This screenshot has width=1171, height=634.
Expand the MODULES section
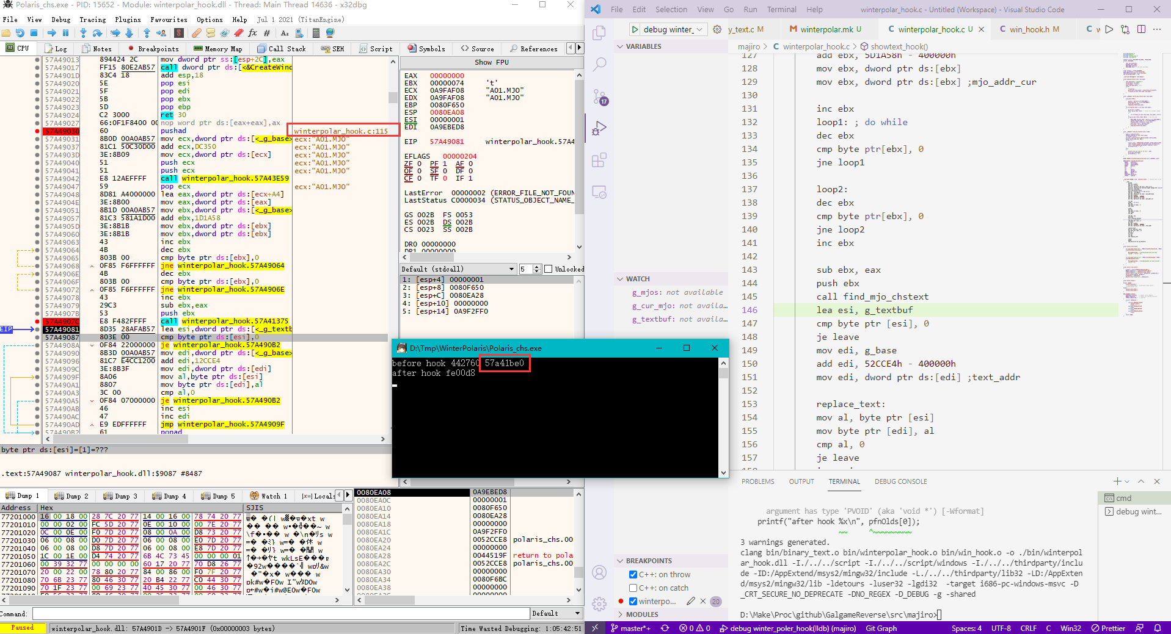point(641,614)
